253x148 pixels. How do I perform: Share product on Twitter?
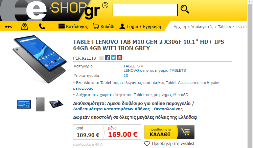113,58
